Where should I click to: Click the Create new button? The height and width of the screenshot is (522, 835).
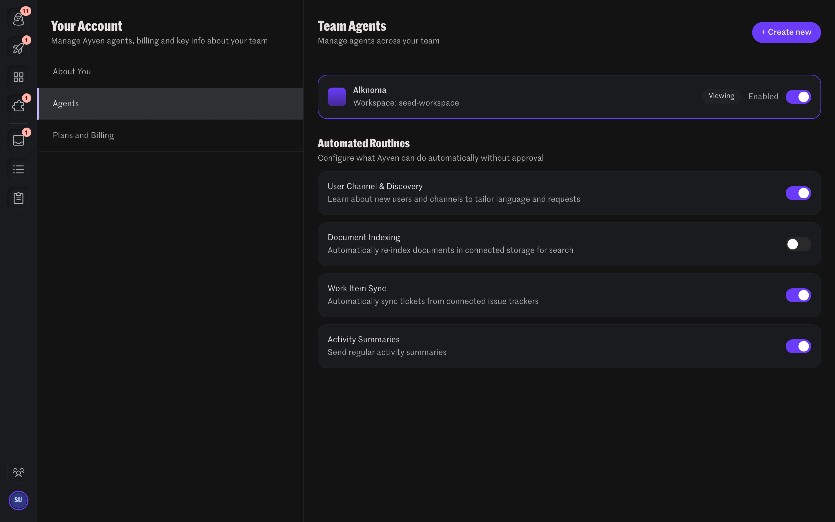[786, 32]
